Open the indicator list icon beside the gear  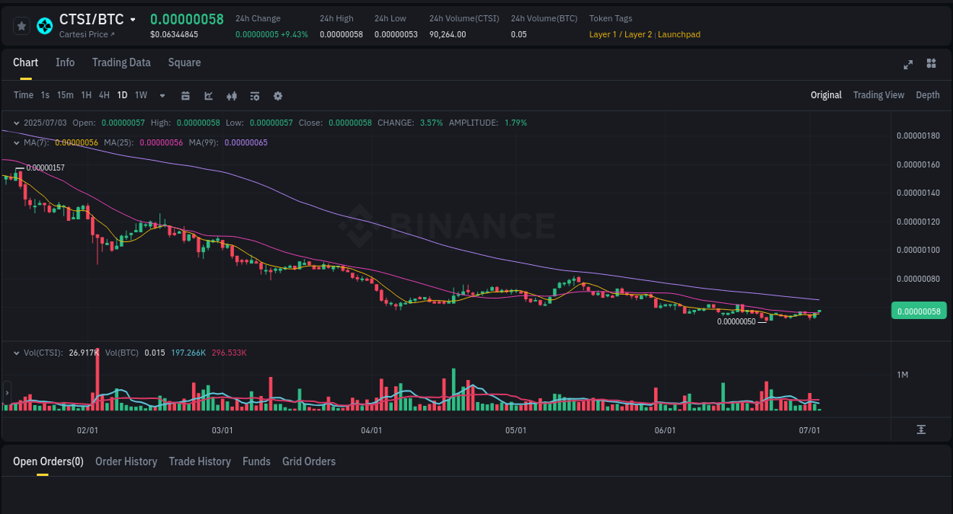255,96
